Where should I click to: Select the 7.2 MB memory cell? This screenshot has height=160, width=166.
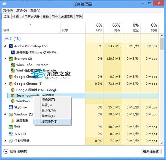tap(115, 141)
